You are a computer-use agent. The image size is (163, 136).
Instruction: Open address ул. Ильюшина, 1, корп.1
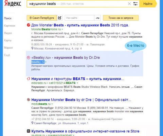pos(73,123)
